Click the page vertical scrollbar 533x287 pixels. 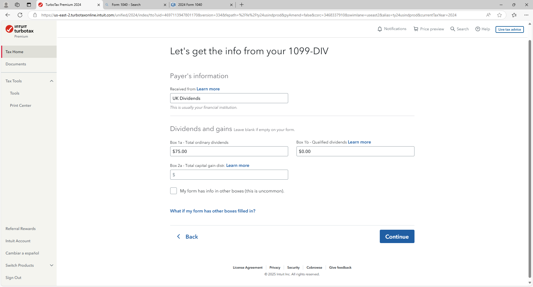[530, 159]
